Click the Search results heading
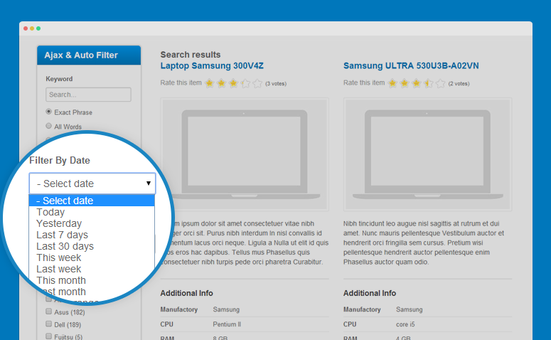 point(191,55)
